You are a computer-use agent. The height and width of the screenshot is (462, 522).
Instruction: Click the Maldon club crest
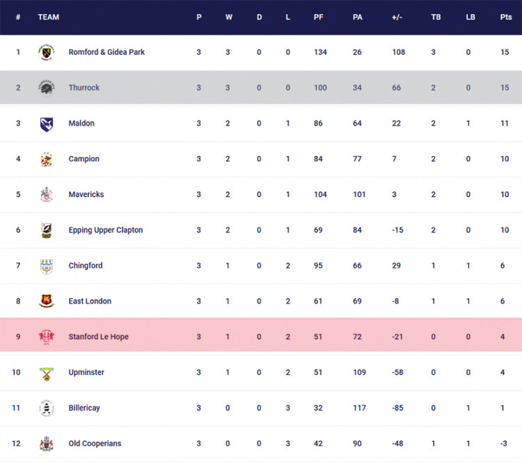(47, 123)
